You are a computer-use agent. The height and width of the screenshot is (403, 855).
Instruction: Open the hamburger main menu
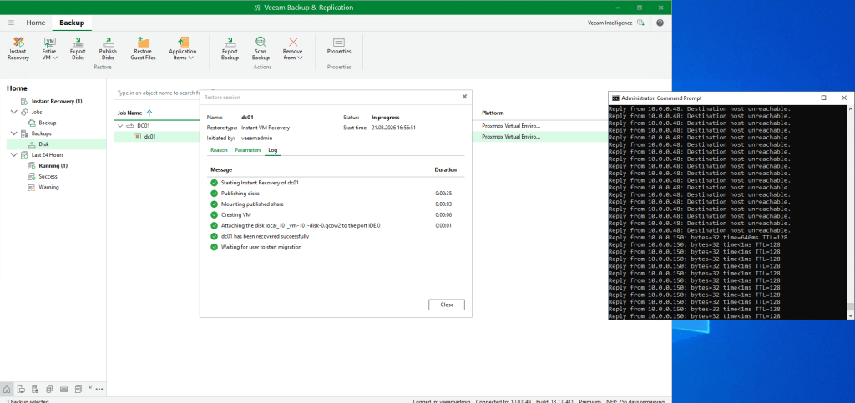click(x=12, y=23)
